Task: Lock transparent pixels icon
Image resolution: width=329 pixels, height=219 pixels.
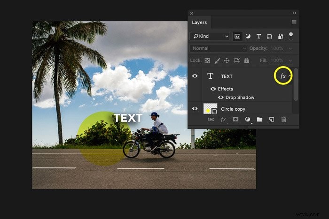Action: [x=207, y=60]
